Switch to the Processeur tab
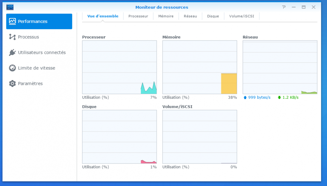Viewport: 327px width, 186px height. pyautogui.click(x=138, y=16)
